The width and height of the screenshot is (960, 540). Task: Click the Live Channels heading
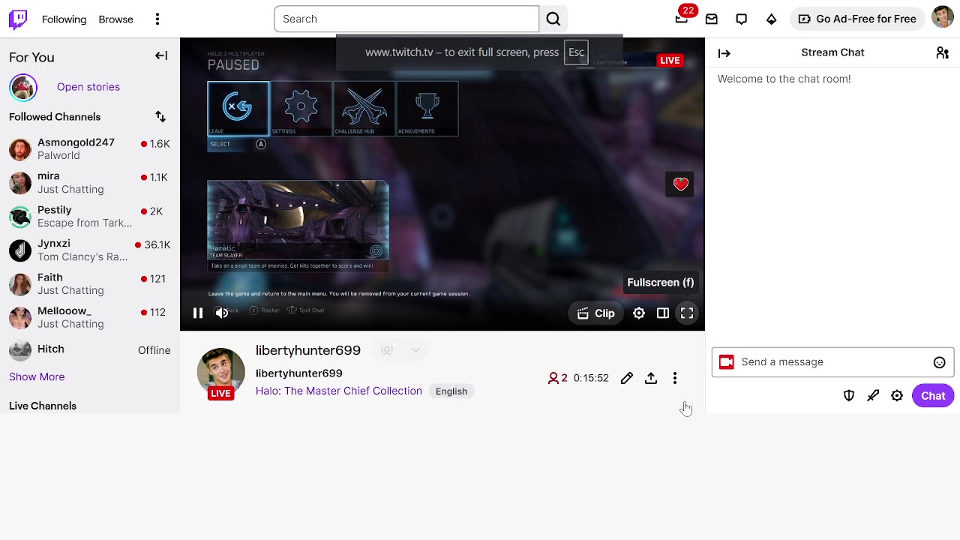coord(43,406)
